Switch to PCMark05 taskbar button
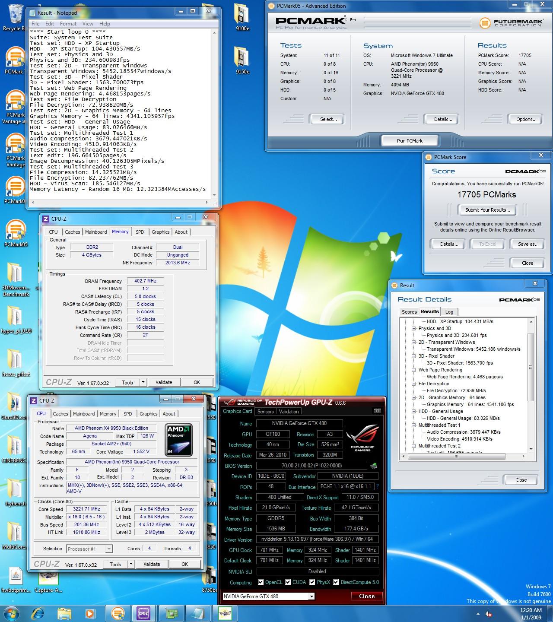The image size is (553, 622). (x=118, y=613)
